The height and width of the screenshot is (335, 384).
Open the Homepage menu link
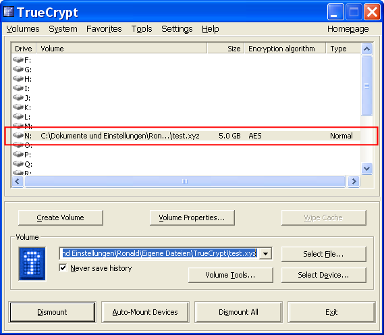348,29
